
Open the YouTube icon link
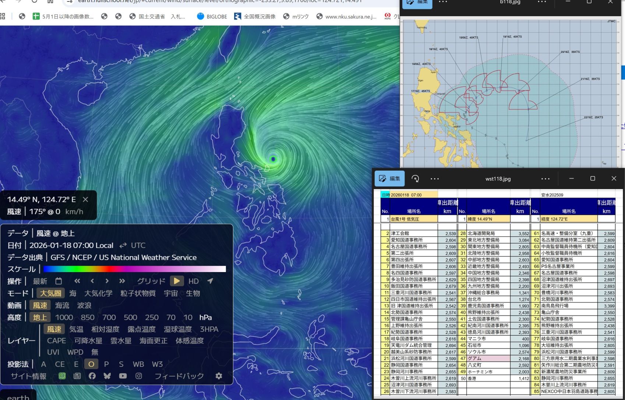pyautogui.click(x=123, y=376)
